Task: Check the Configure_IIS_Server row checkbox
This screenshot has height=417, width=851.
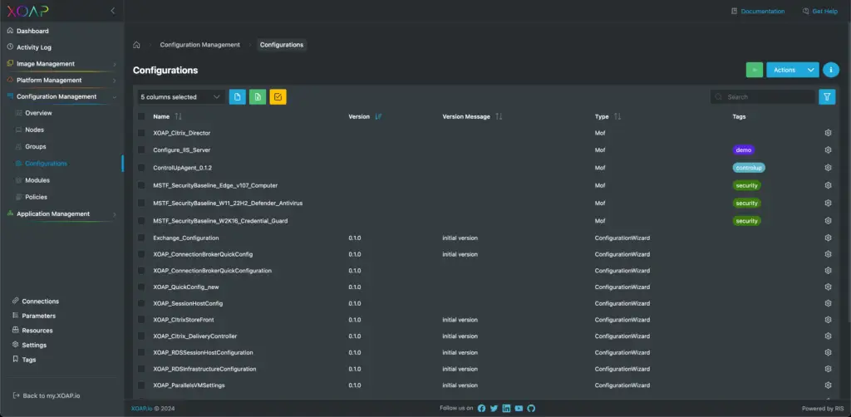Action: tap(141, 150)
